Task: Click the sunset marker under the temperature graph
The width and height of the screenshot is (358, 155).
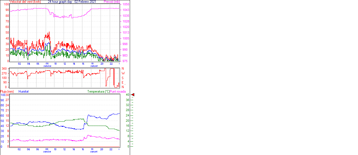Action: tap(94, 152)
